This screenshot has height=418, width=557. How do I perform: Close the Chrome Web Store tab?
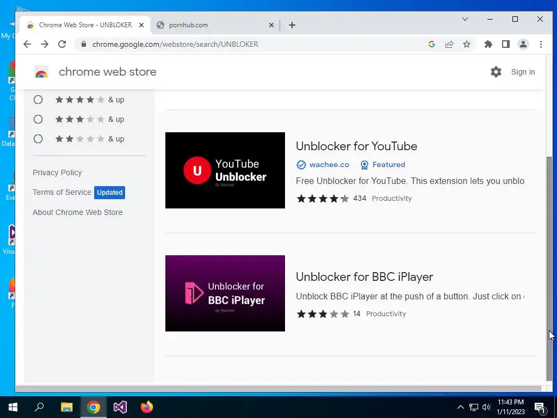141,25
